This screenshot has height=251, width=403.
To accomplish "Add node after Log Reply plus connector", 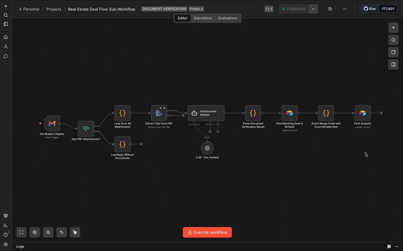I will (x=141, y=144).
